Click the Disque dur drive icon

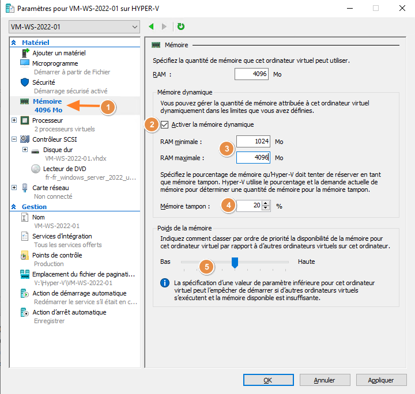(x=35, y=151)
